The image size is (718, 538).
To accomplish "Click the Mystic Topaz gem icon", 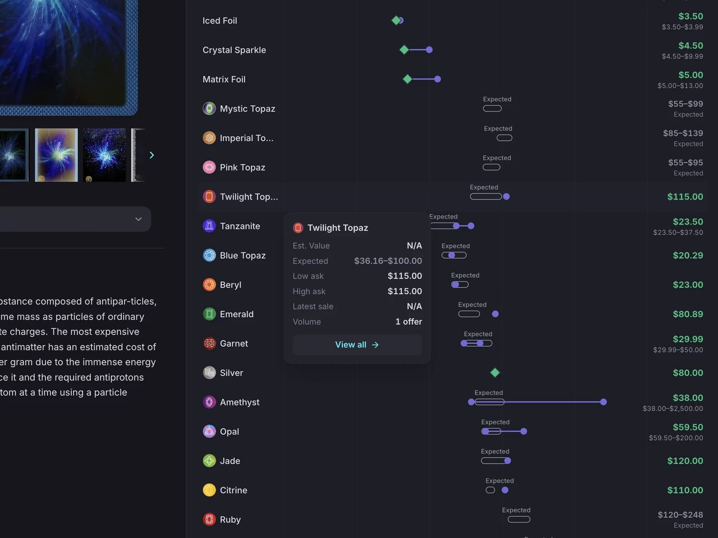I will point(209,108).
